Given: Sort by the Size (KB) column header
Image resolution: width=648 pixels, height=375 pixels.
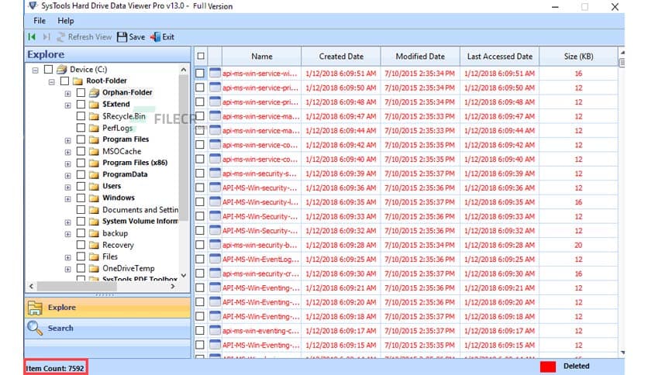Looking at the screenshot, I should pos(578,56).
